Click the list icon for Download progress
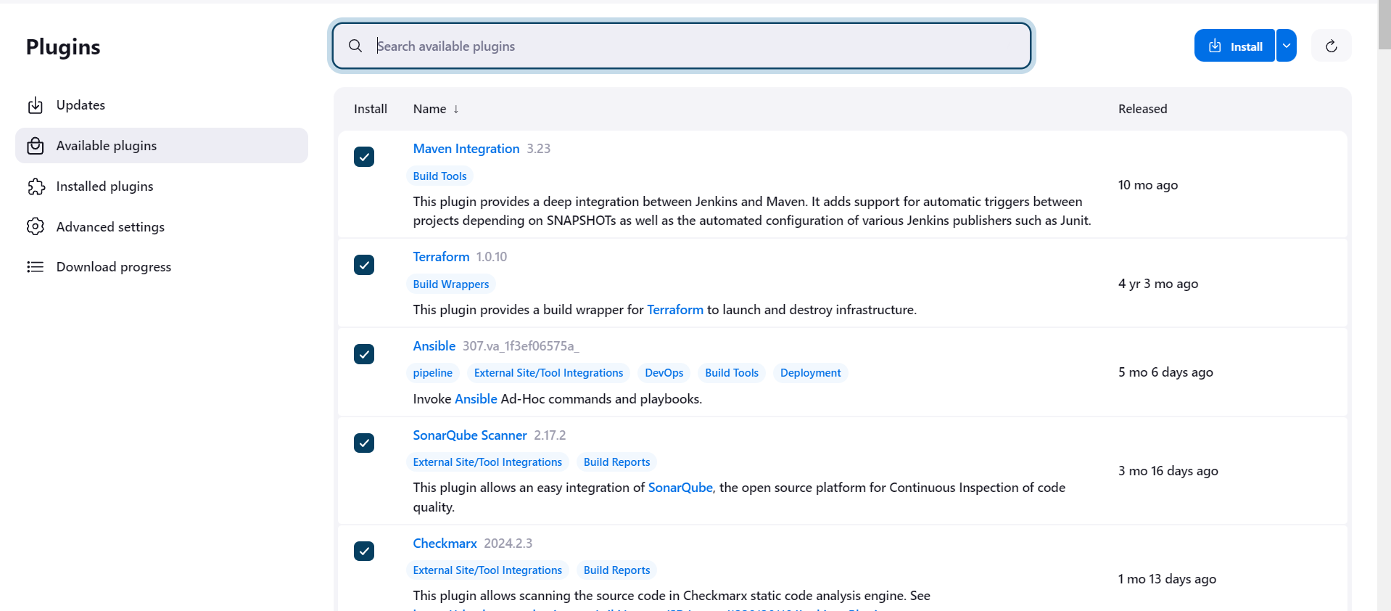The width and height of the screenshot is (1391, 611). coord(36,267)
